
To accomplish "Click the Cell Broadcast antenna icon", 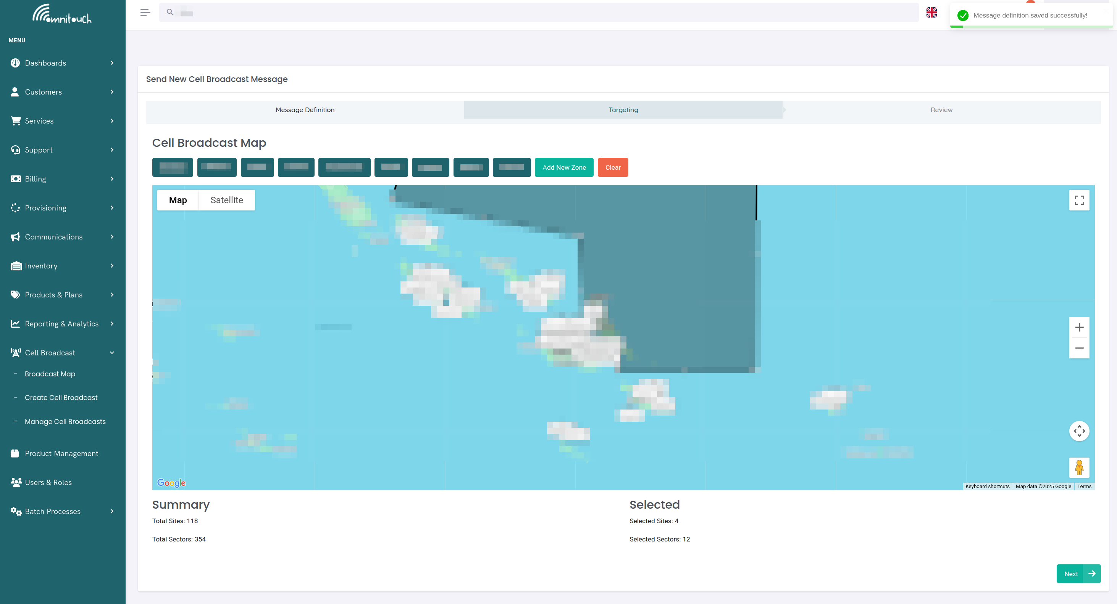I will click(15, 352).
